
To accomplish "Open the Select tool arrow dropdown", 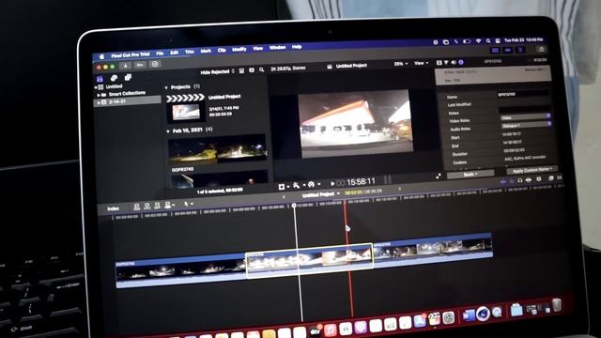I will pos(188,205).
